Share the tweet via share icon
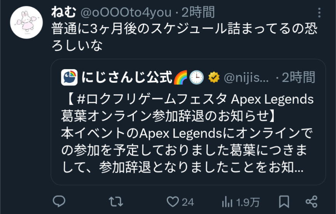This screenshot has height=214, width=336. (x=311, y=202)
